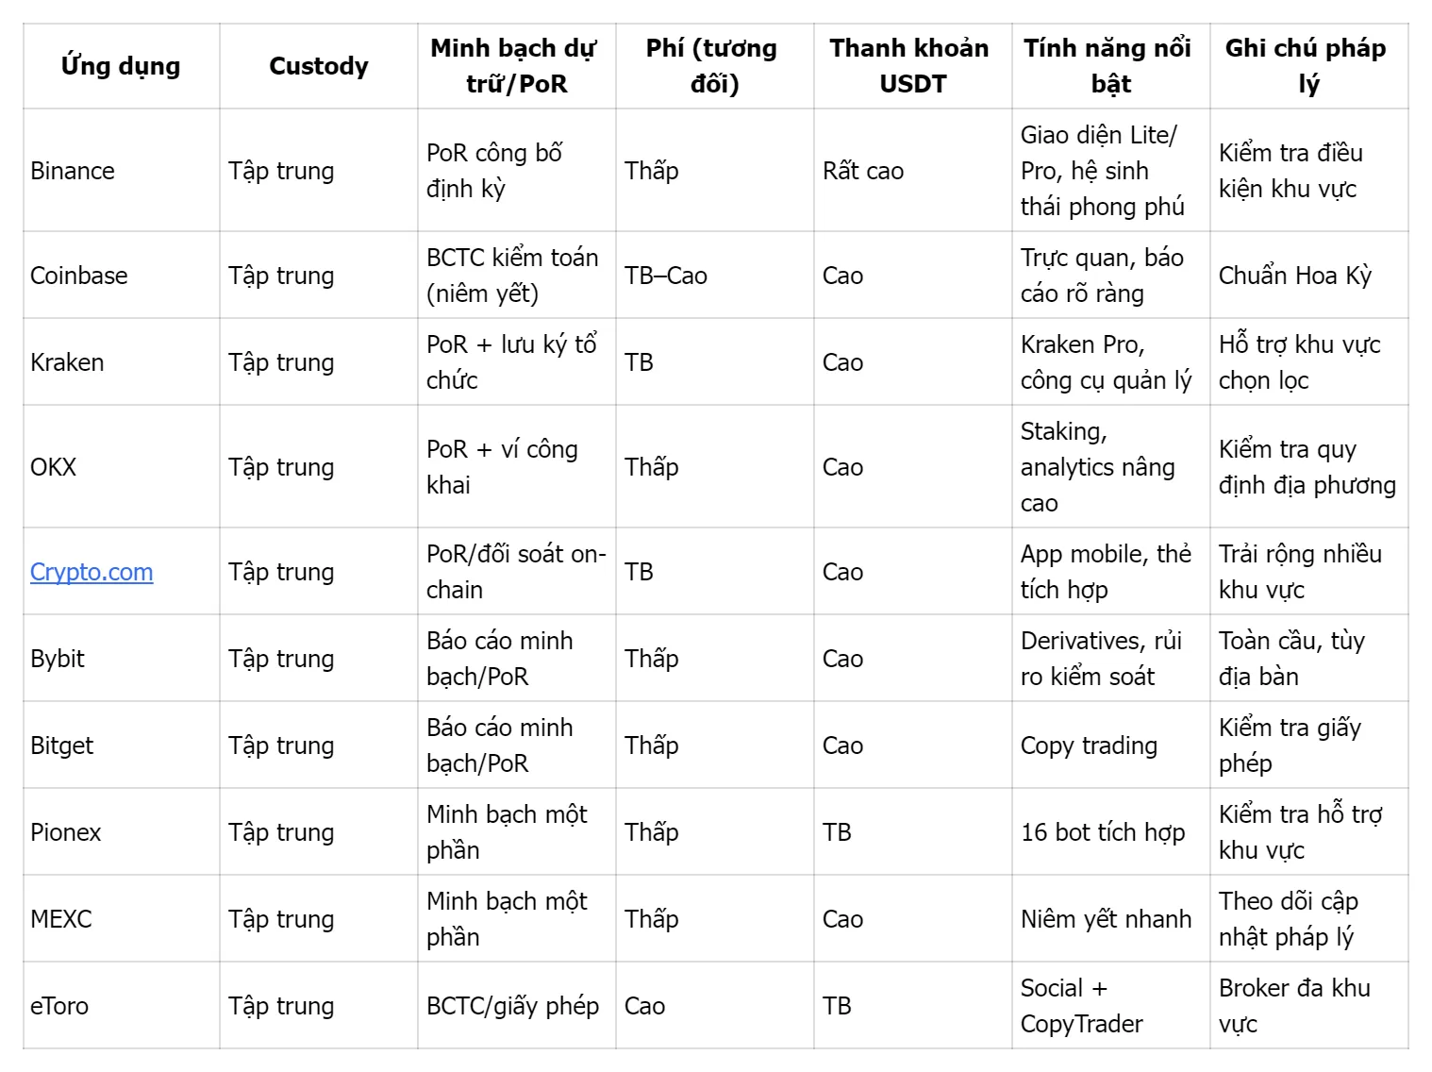The image size is (1432, 1072).
Task: Open the Crypto.com link
Action: coord(92,572)
